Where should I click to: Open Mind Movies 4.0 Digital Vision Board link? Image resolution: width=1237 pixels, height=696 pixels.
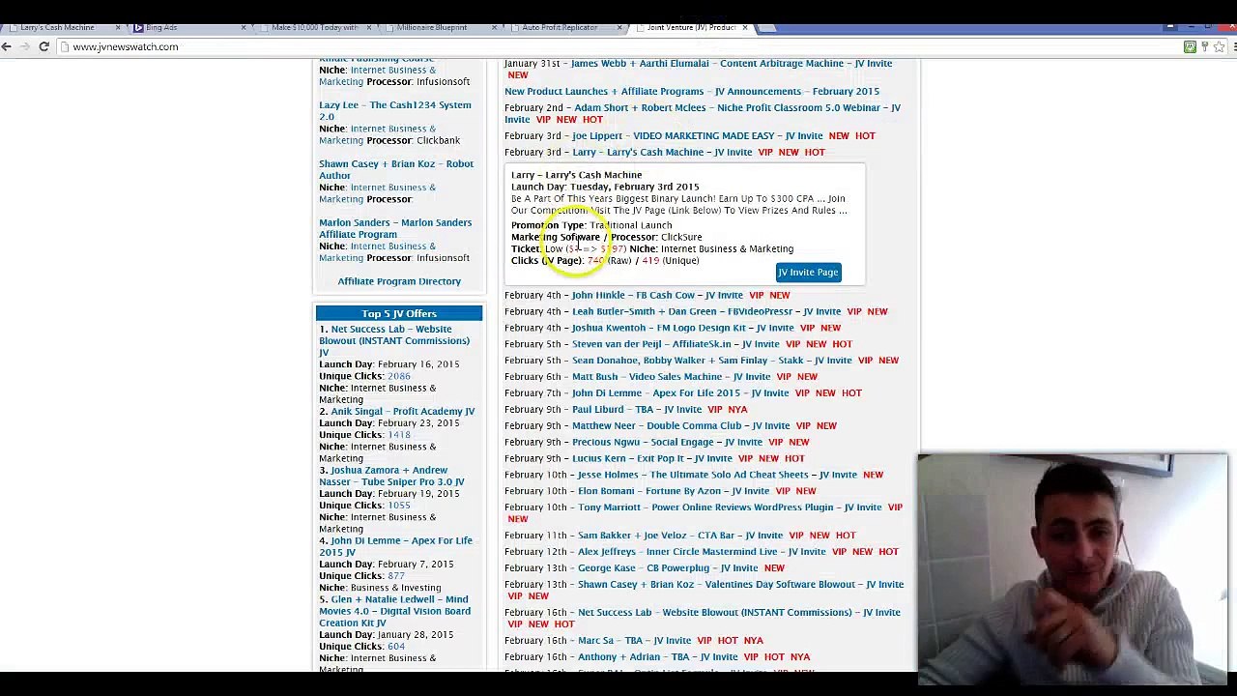(394, 613)
